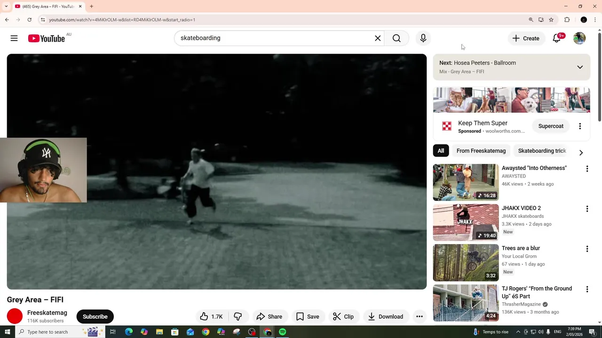Select the All filter chip
Viewport: 602px width, 338px height.
pyautogui.click(x=441, y=151)
